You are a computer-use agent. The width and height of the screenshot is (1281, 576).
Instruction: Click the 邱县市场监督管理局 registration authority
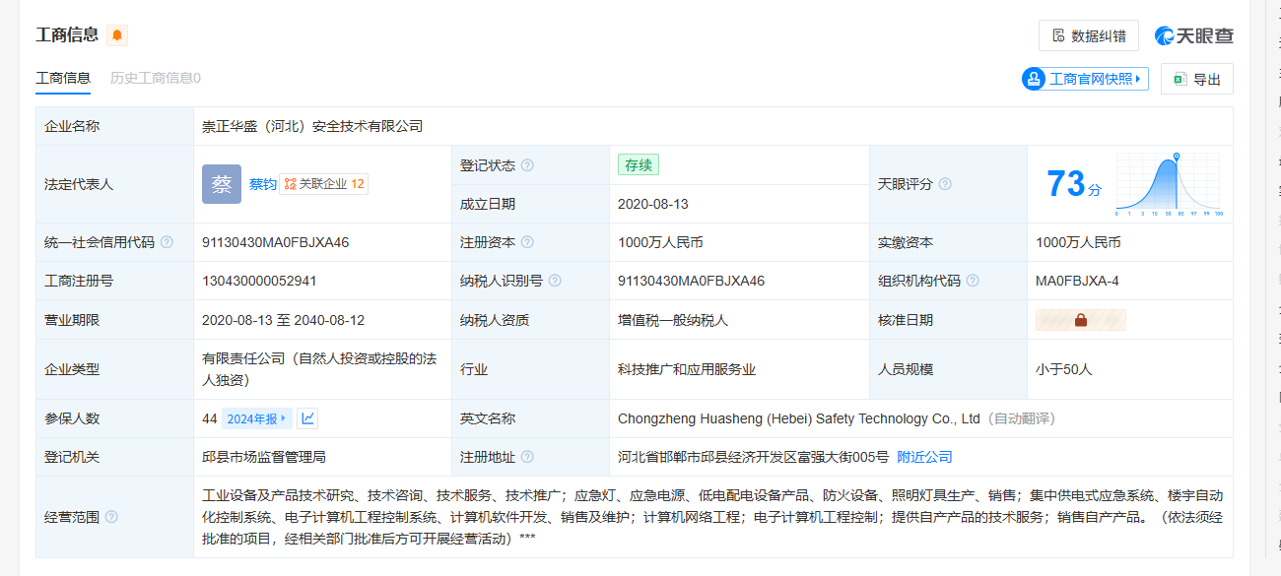(264, 457)
